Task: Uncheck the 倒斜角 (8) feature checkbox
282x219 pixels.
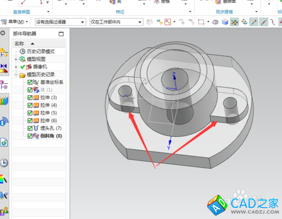Action: (30, 136)
